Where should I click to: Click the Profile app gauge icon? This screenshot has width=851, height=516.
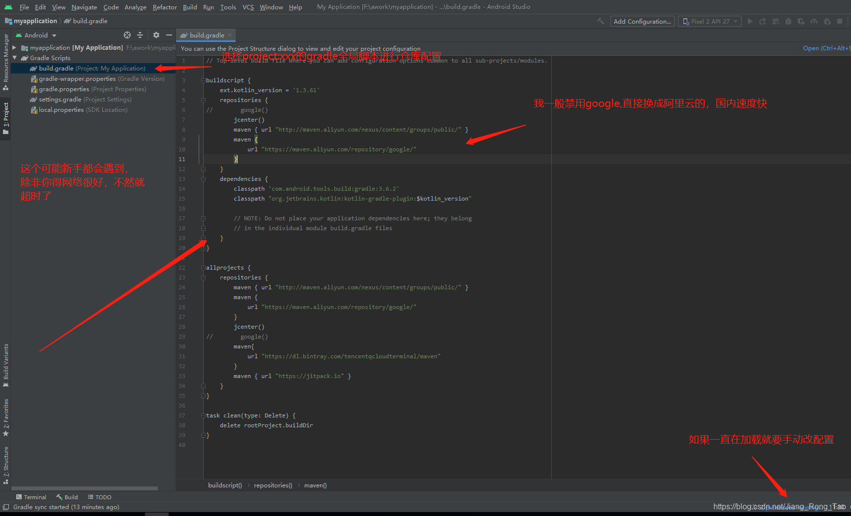click(x=814, y=21)
